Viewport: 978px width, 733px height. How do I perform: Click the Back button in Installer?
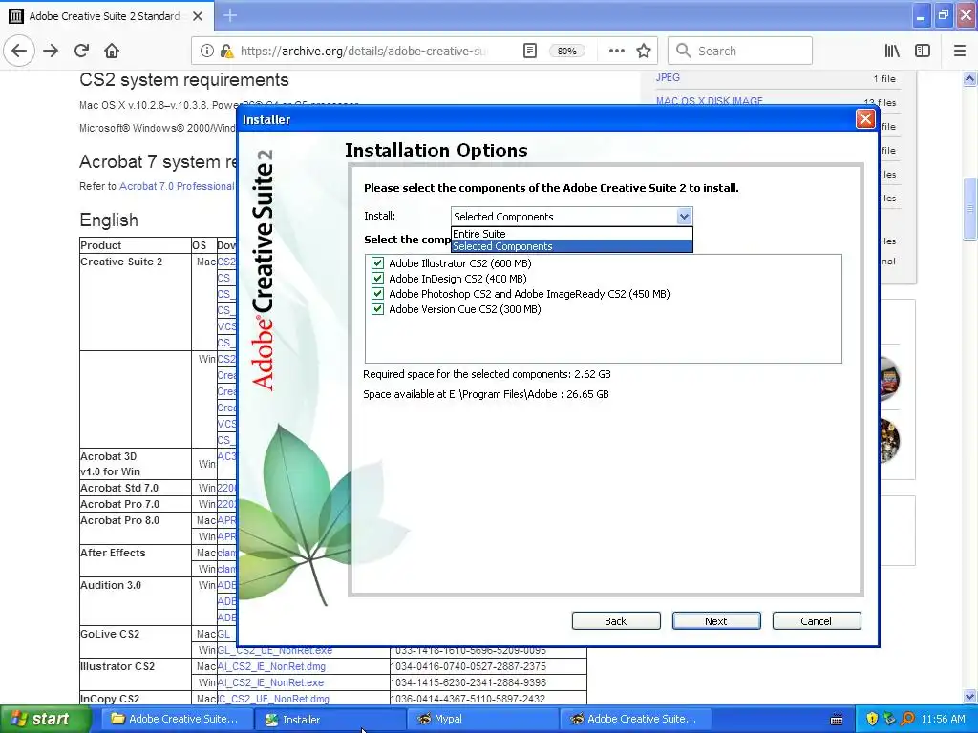[x=616, y=620]
